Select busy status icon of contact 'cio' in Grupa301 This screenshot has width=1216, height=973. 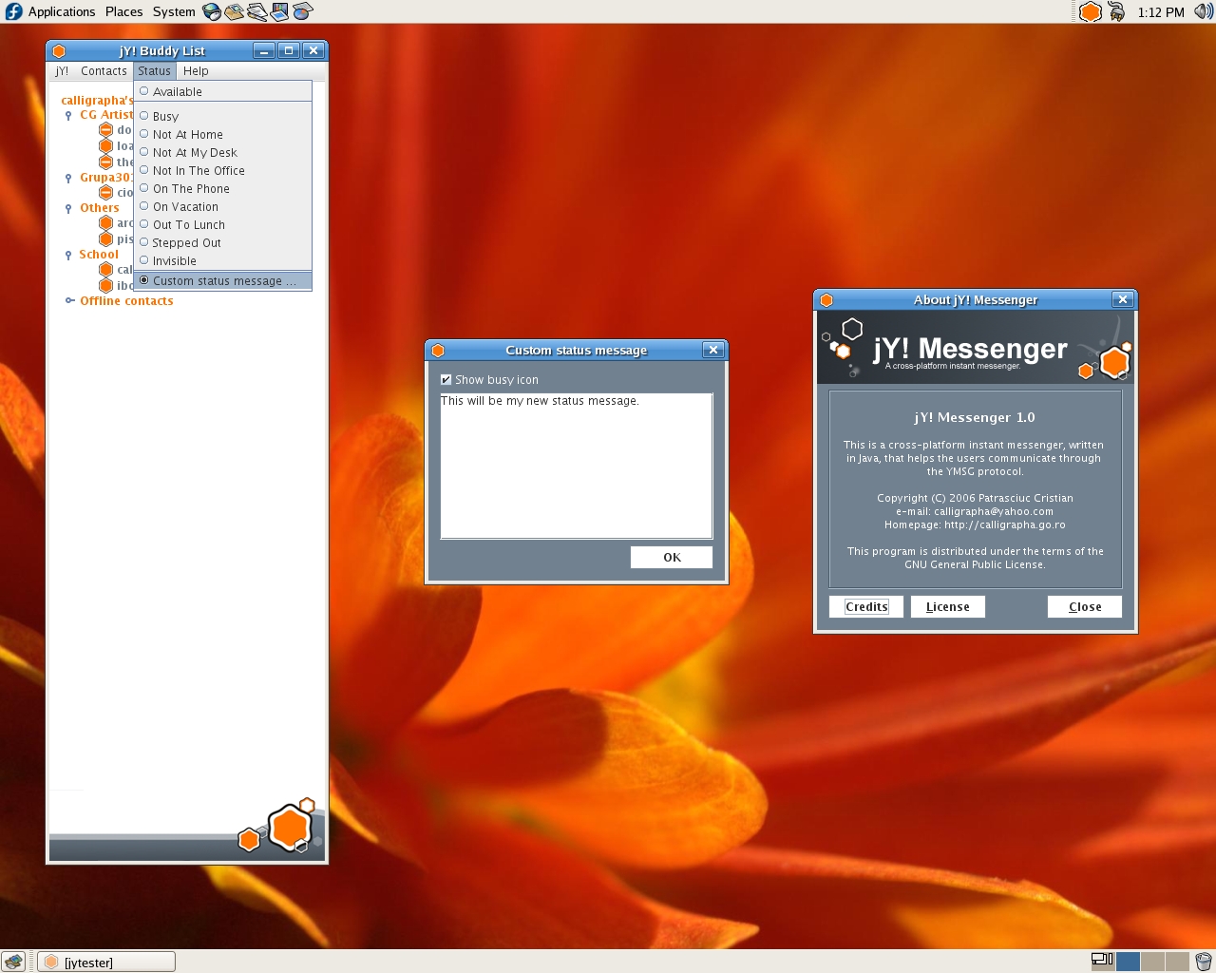106,192
